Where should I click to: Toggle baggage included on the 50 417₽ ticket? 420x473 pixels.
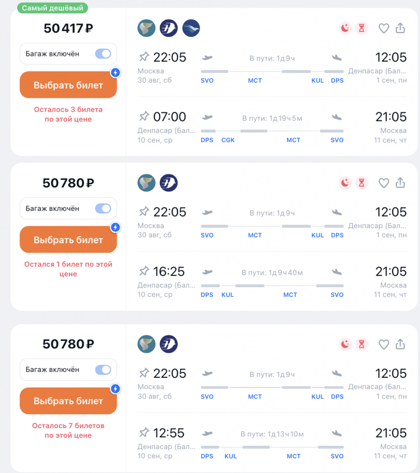pyautogui.click(x=103, y=54)
